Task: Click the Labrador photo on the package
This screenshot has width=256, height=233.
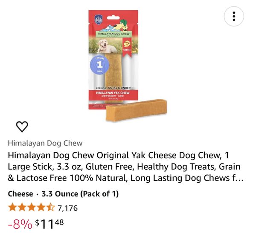Action: [x=105, y=46]
